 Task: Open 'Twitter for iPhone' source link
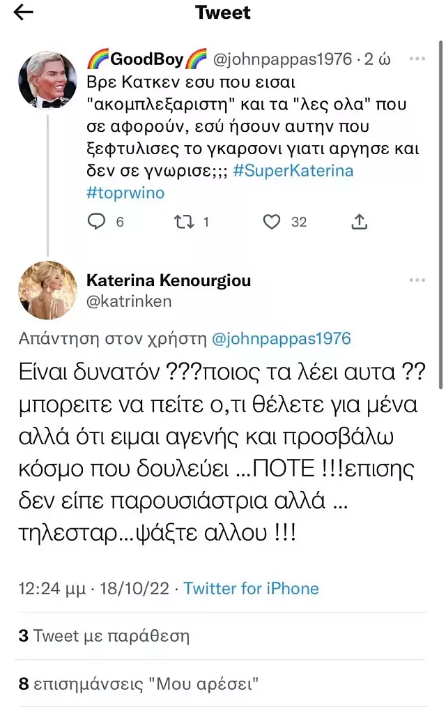(252, 588)
